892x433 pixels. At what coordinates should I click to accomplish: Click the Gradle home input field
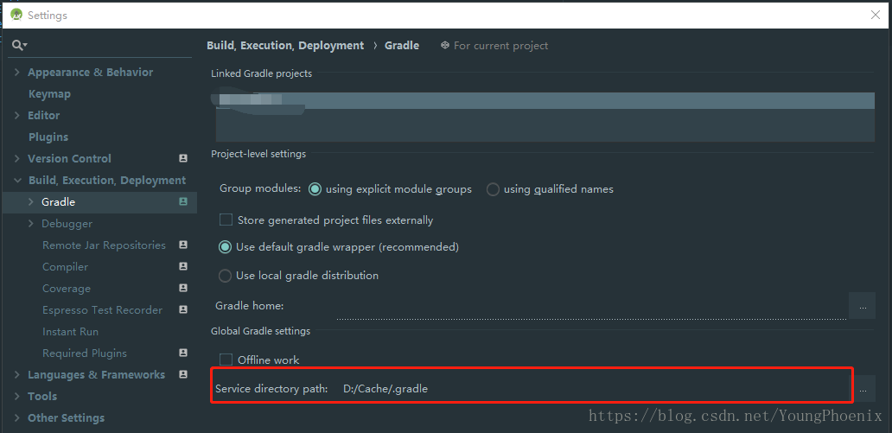point(591,306)
